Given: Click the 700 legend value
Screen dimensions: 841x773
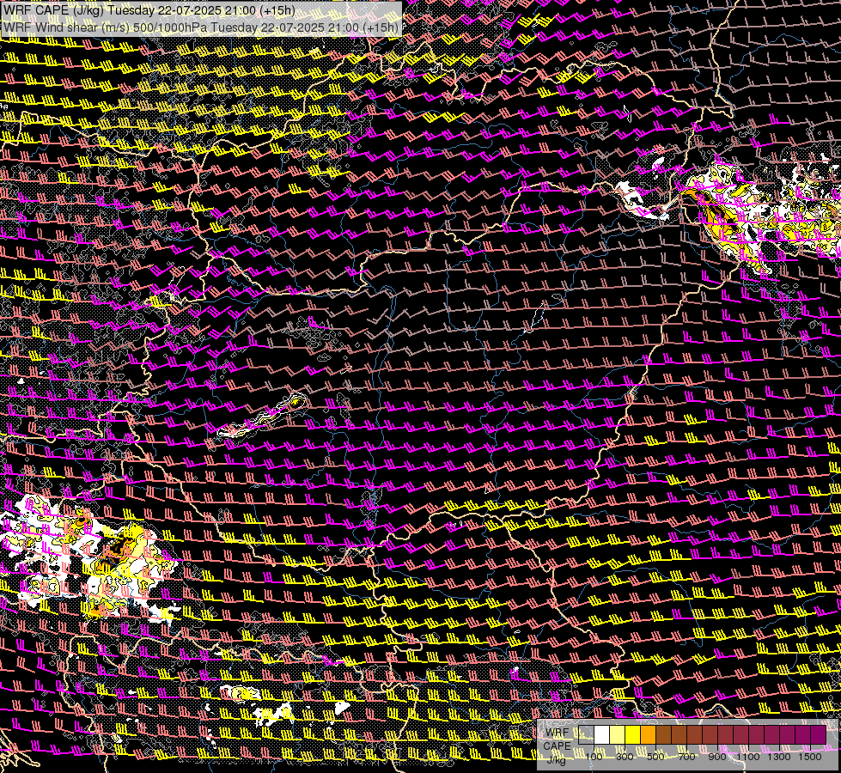Looking at the screenshot, I should coord(686,757).
